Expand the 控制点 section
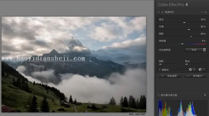This screenshot has height=116, width=209. point(159,70)
